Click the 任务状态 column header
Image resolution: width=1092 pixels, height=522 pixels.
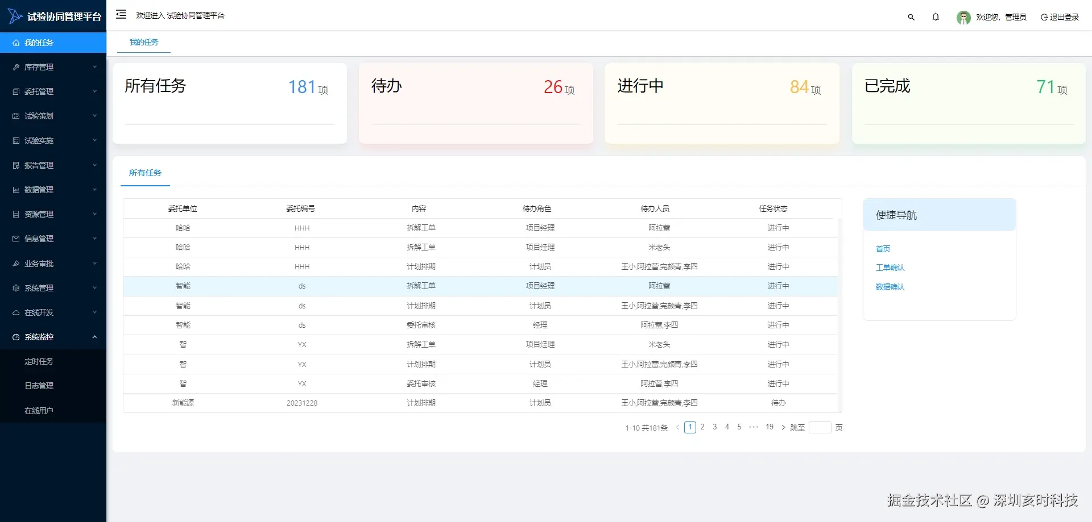tap(773, 208)
